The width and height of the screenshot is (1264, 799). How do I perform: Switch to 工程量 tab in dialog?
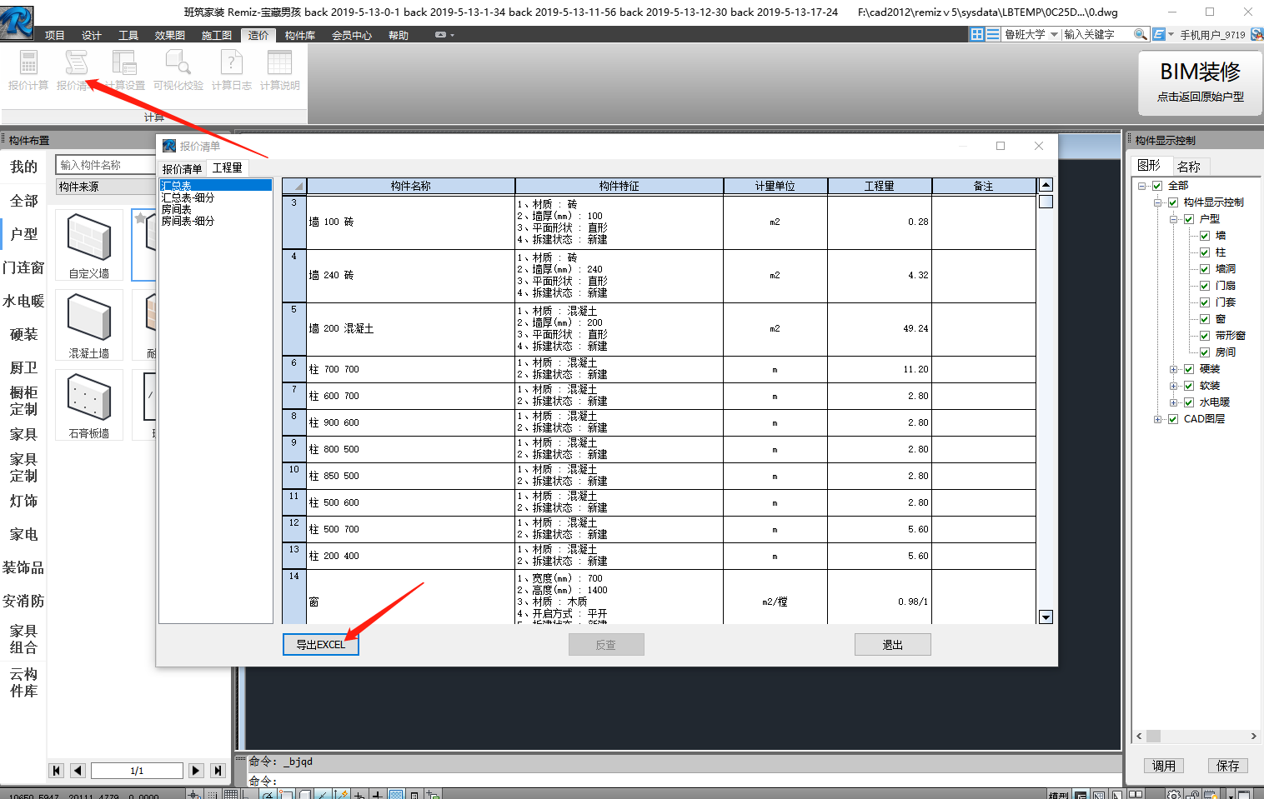tap(227, 168)
